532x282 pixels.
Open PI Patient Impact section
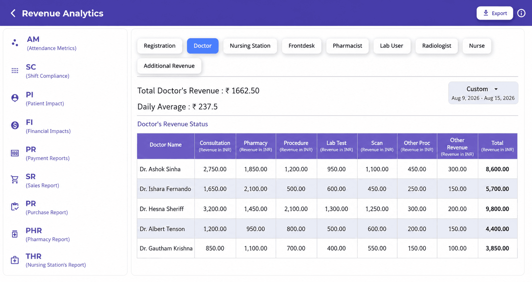tap(45, 98)
